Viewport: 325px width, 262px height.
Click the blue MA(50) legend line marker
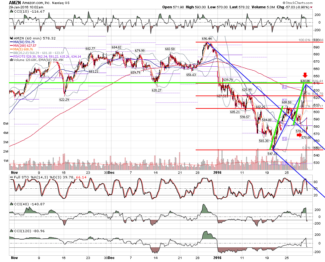click(x=11, y=42)
